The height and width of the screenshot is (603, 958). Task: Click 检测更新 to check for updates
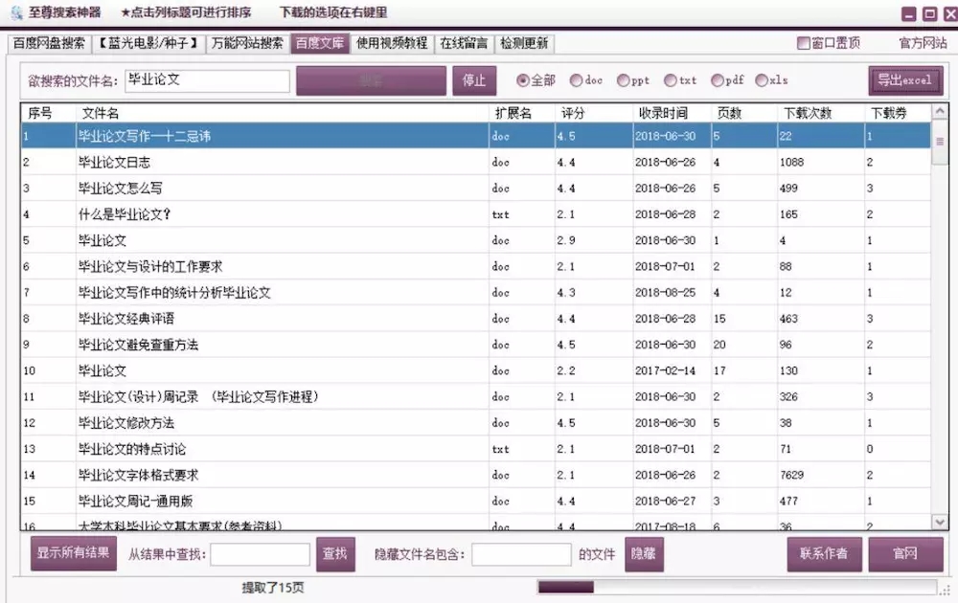(x=525, y=42)
